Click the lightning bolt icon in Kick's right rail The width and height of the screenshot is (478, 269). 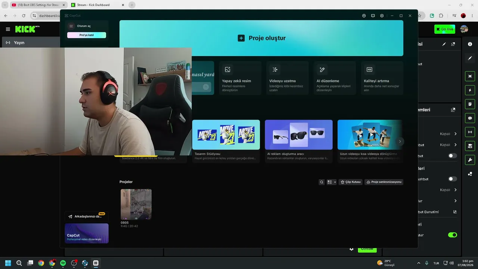(x=470, y=90)
